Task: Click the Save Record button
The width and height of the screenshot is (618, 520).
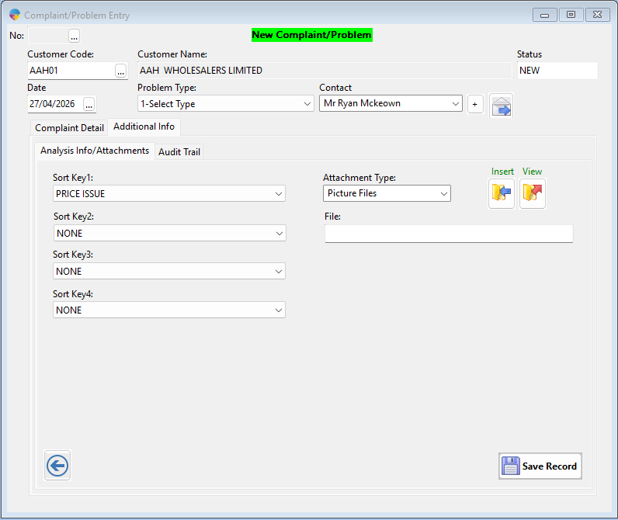Action: 540,466
